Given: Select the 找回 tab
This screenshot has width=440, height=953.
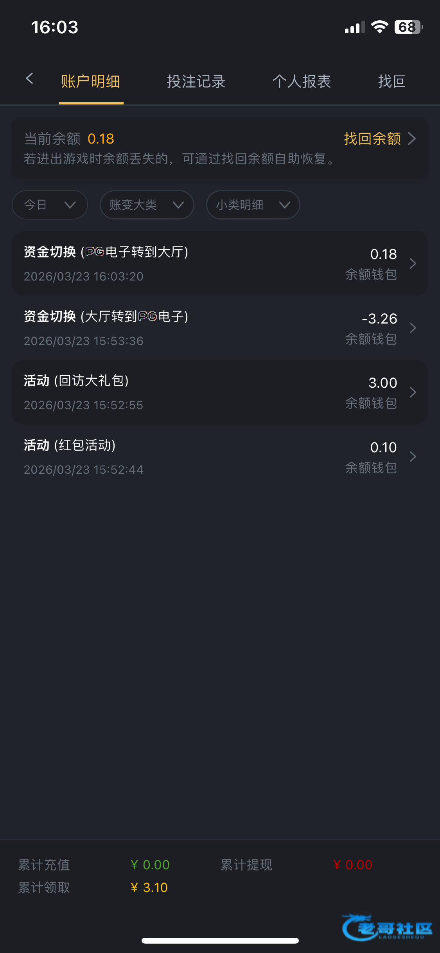Looking at the screenshot, I should click(x=392, y=82).
